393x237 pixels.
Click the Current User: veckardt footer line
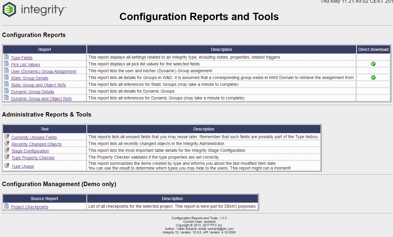click(199, 222)
